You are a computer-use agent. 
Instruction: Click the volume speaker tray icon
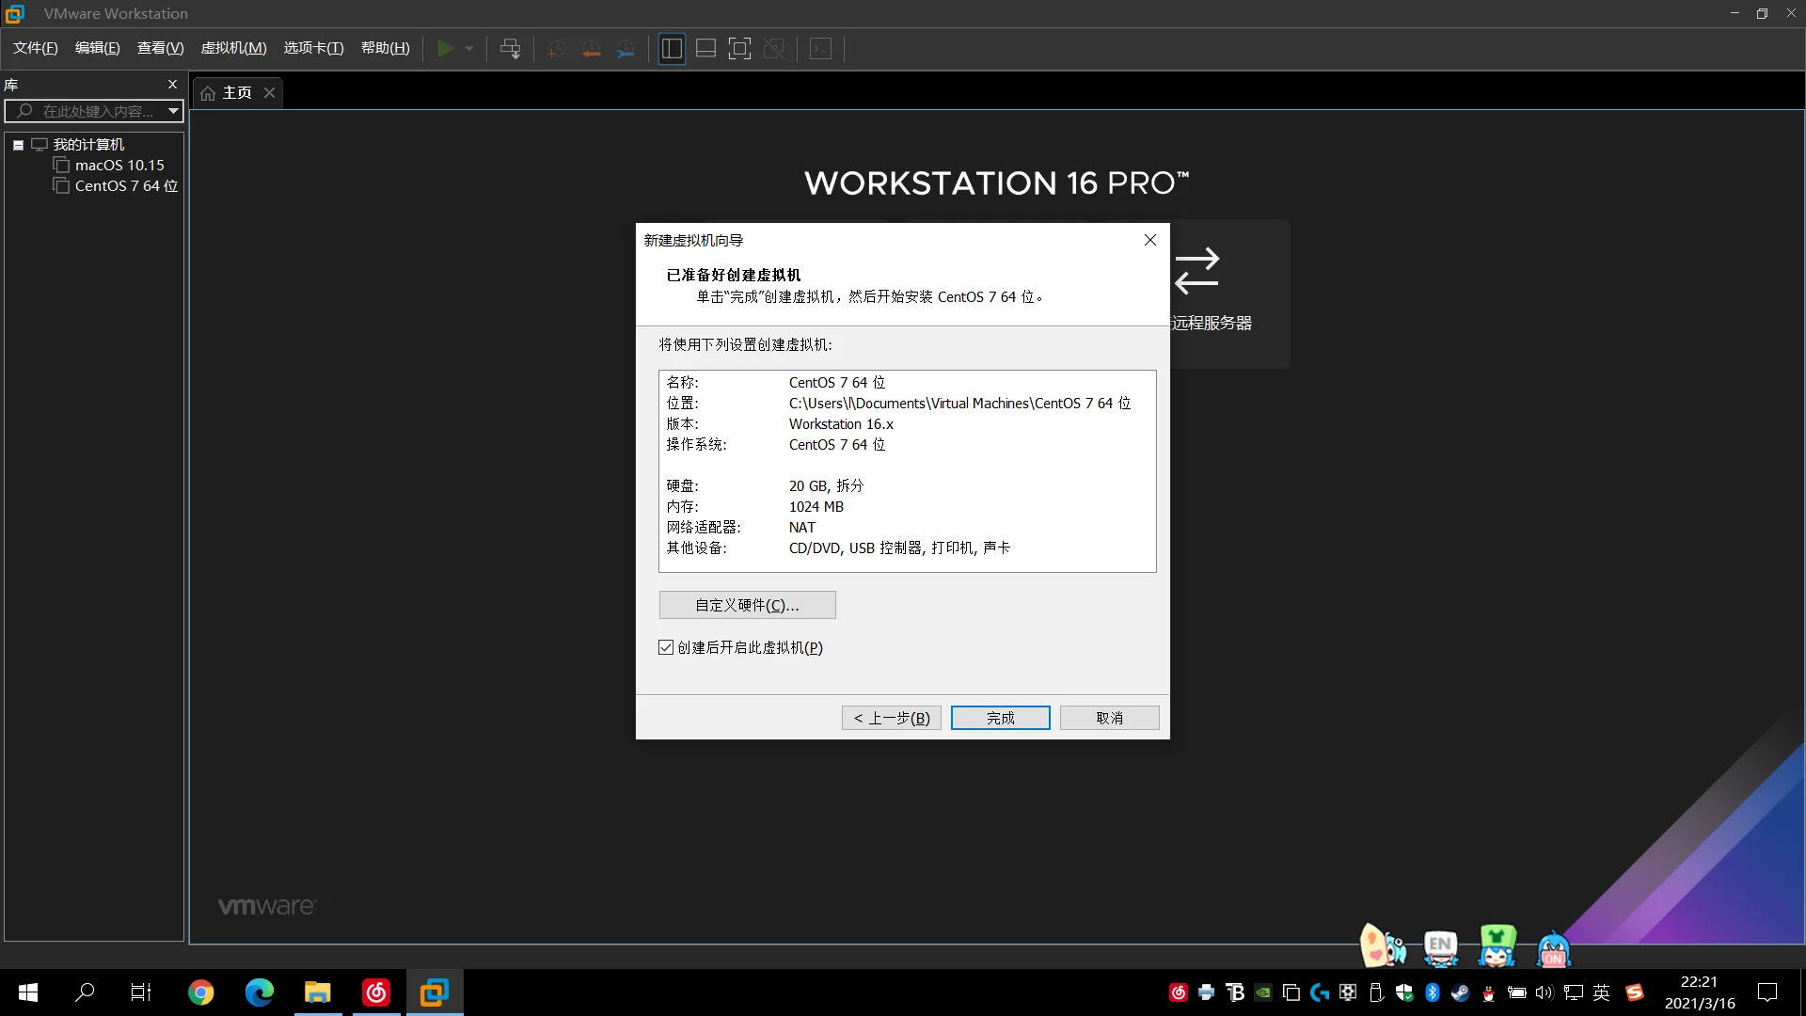click(1544, 992)
